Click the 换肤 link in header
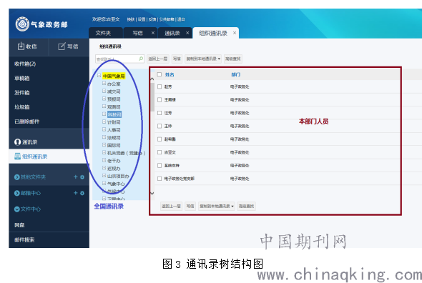This screenshot has height=283, width=422. [131, 19]
